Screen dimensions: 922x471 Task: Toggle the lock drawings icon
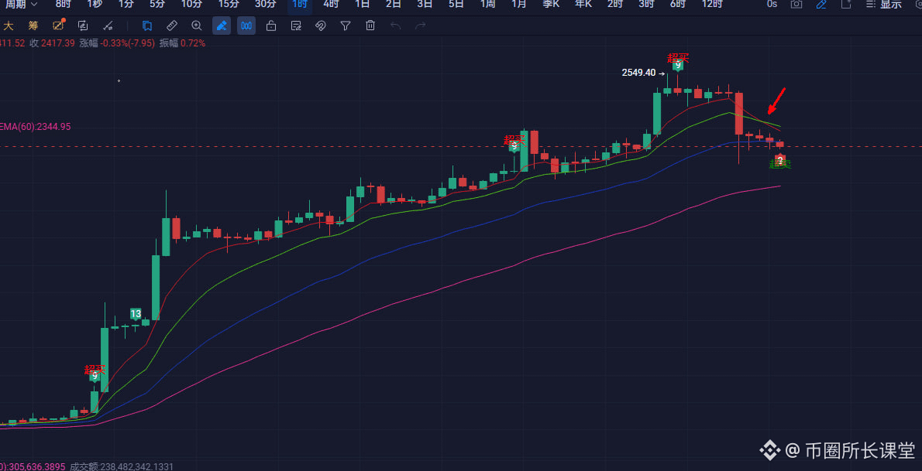tap(271, 26)
